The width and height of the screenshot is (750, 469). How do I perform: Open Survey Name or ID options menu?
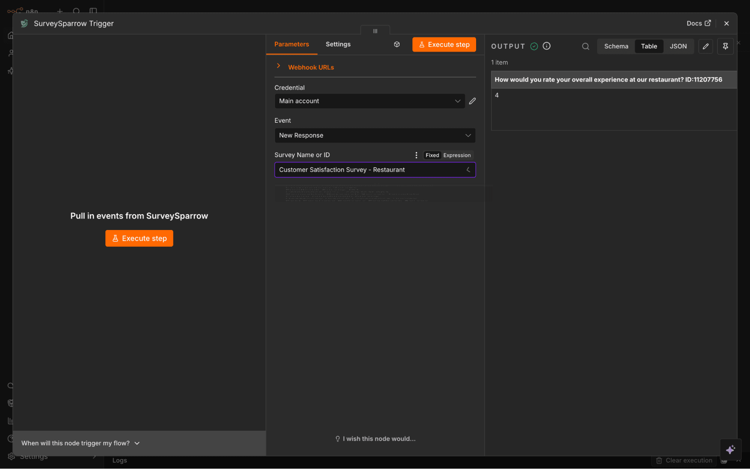416,155
